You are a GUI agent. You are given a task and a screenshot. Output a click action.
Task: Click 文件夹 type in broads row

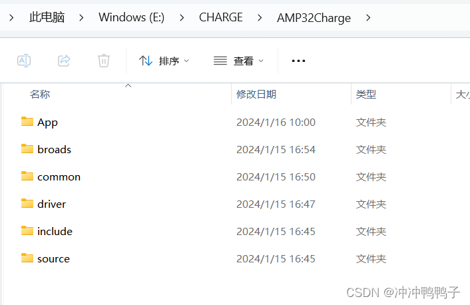[x=371, y=150]
